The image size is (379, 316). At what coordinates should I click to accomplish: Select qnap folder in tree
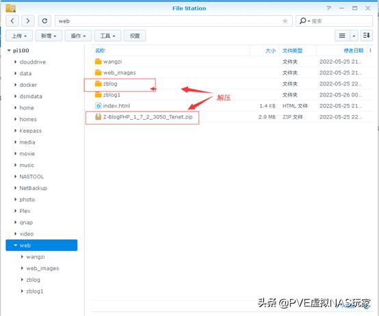click(x=26, y=222)
